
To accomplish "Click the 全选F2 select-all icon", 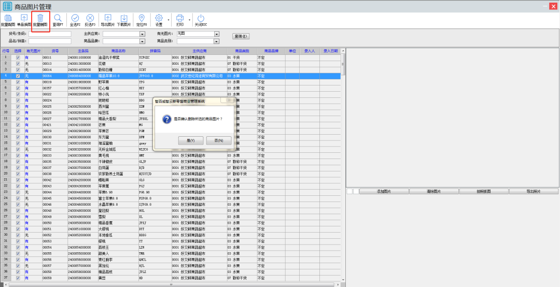I will [75, 20].
